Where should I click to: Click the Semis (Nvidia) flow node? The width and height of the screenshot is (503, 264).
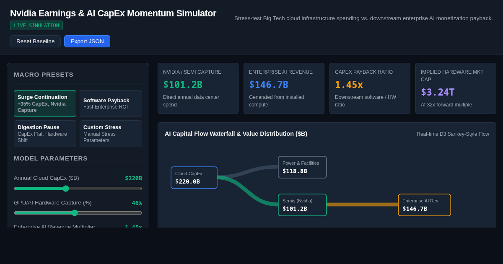302,205
